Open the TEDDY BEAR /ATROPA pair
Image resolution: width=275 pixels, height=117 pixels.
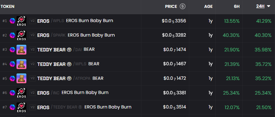point(137,78)
